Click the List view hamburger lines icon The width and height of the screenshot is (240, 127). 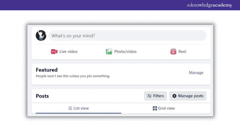pyautogui.click(x=70, y=108)
